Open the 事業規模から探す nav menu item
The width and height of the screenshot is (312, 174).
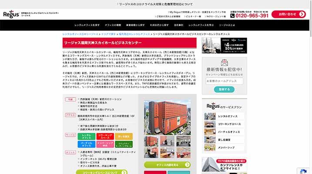click(135, 25)
